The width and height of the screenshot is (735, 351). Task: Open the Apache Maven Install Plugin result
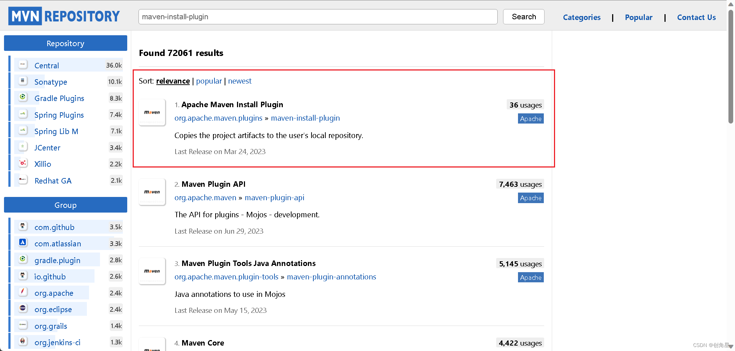[x=232, y=104]
